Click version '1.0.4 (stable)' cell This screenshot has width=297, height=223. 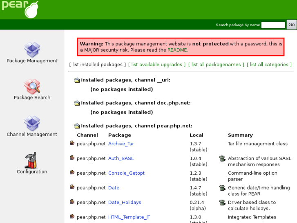pos(199,161)
